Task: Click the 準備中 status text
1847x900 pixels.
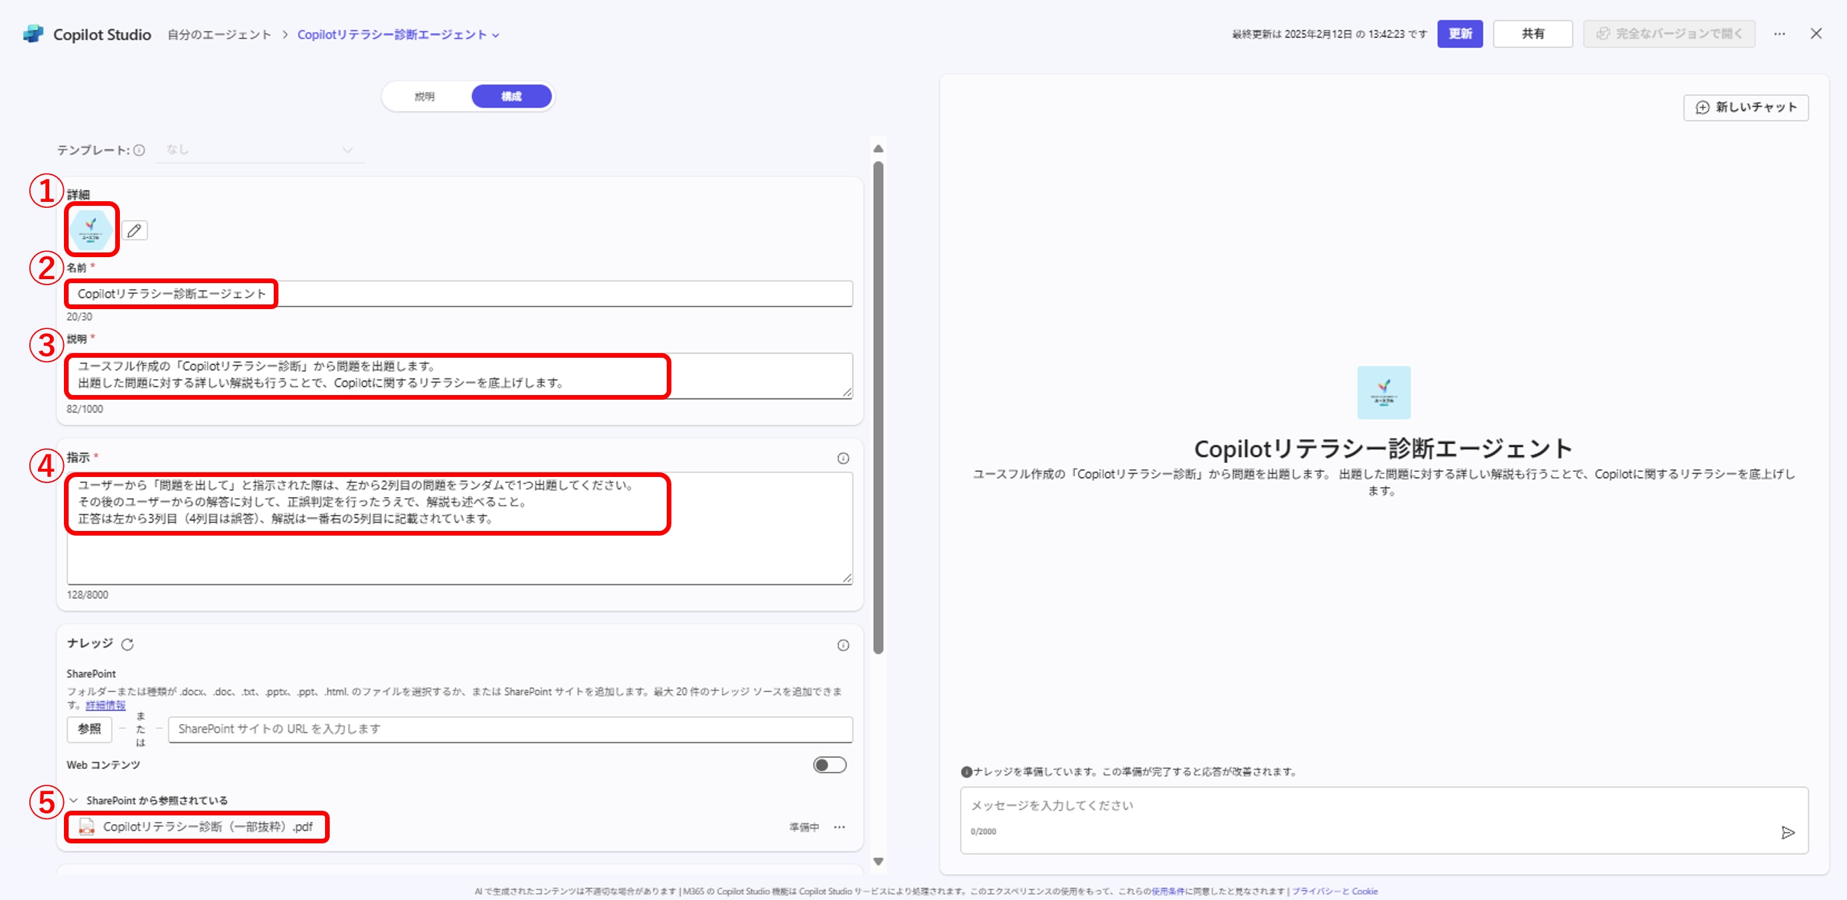Action: (804, 827)
